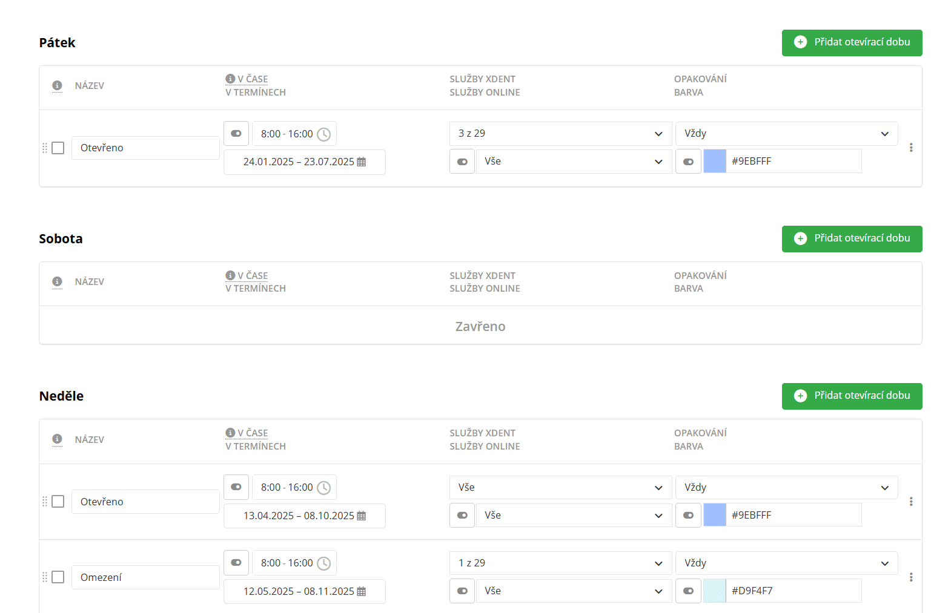Open clock time picker in Omezení row
Screen dimensions: 931x613
tap(324, 563)
